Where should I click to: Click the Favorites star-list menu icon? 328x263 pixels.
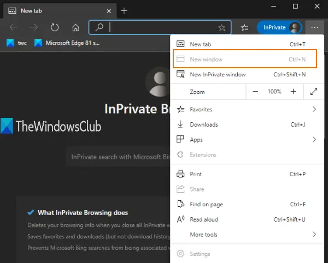click(180, 109)
